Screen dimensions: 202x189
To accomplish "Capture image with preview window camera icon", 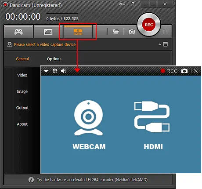I will [184, 71].
